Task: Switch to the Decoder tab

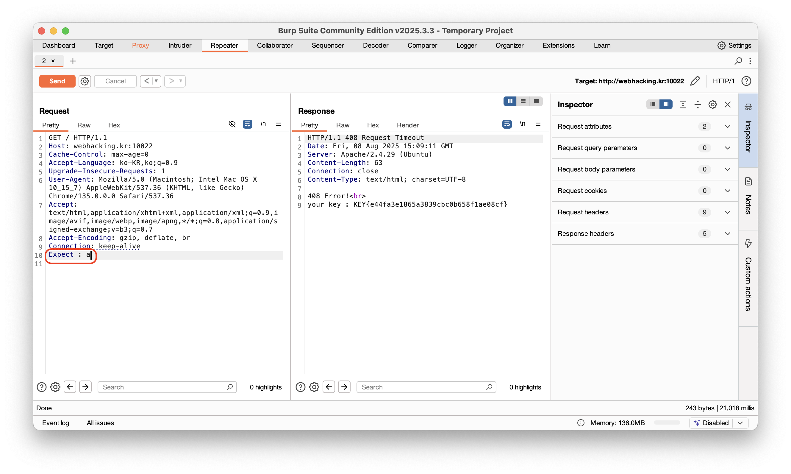Action: coord(375,45)
